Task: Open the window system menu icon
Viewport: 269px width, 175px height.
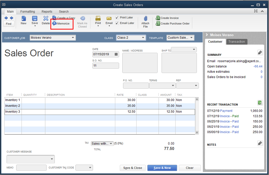Action: tap(4, 5)
